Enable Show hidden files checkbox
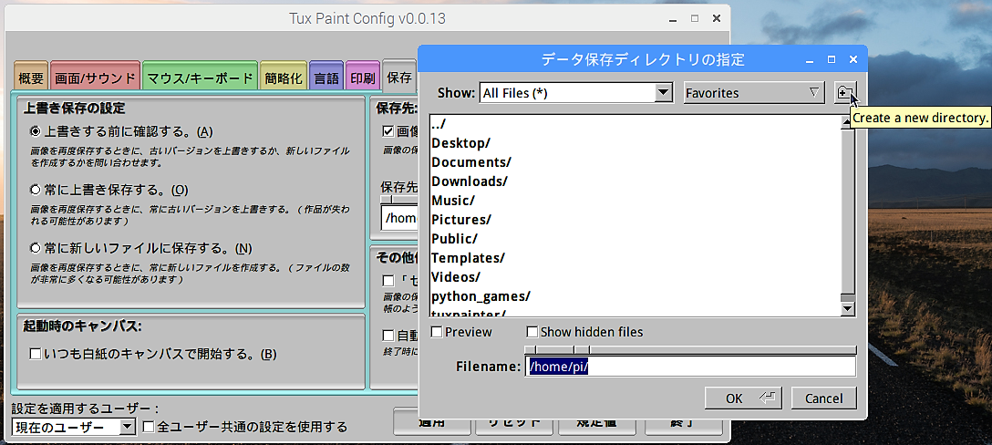The height and width of the screenshot is (445, 992). click(x=532, y=332)
